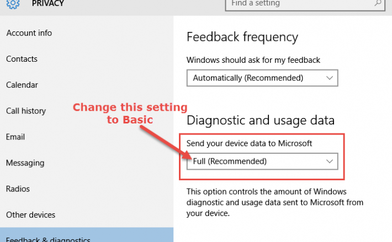Go to Call history settings
Image resolution: width=392 pixels, height=242 pixels.
tap(26, 111)
